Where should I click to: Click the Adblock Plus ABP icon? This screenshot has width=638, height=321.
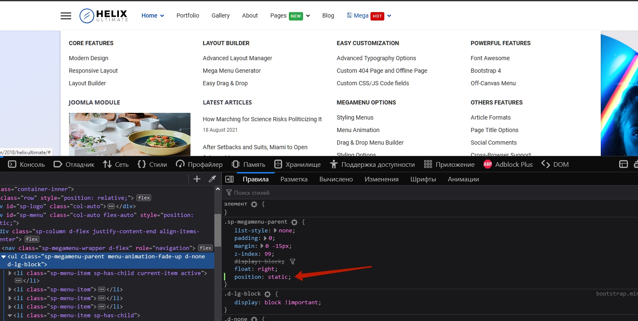[488, 164]
